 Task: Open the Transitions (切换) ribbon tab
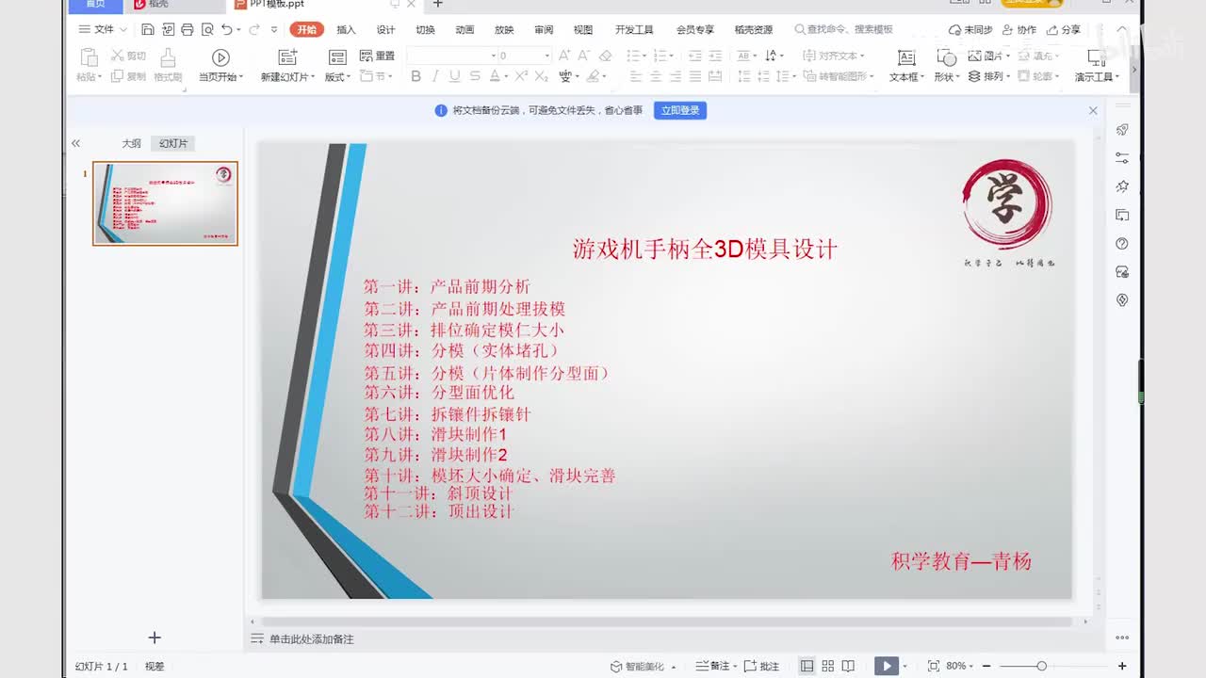(x=425, y=30)
